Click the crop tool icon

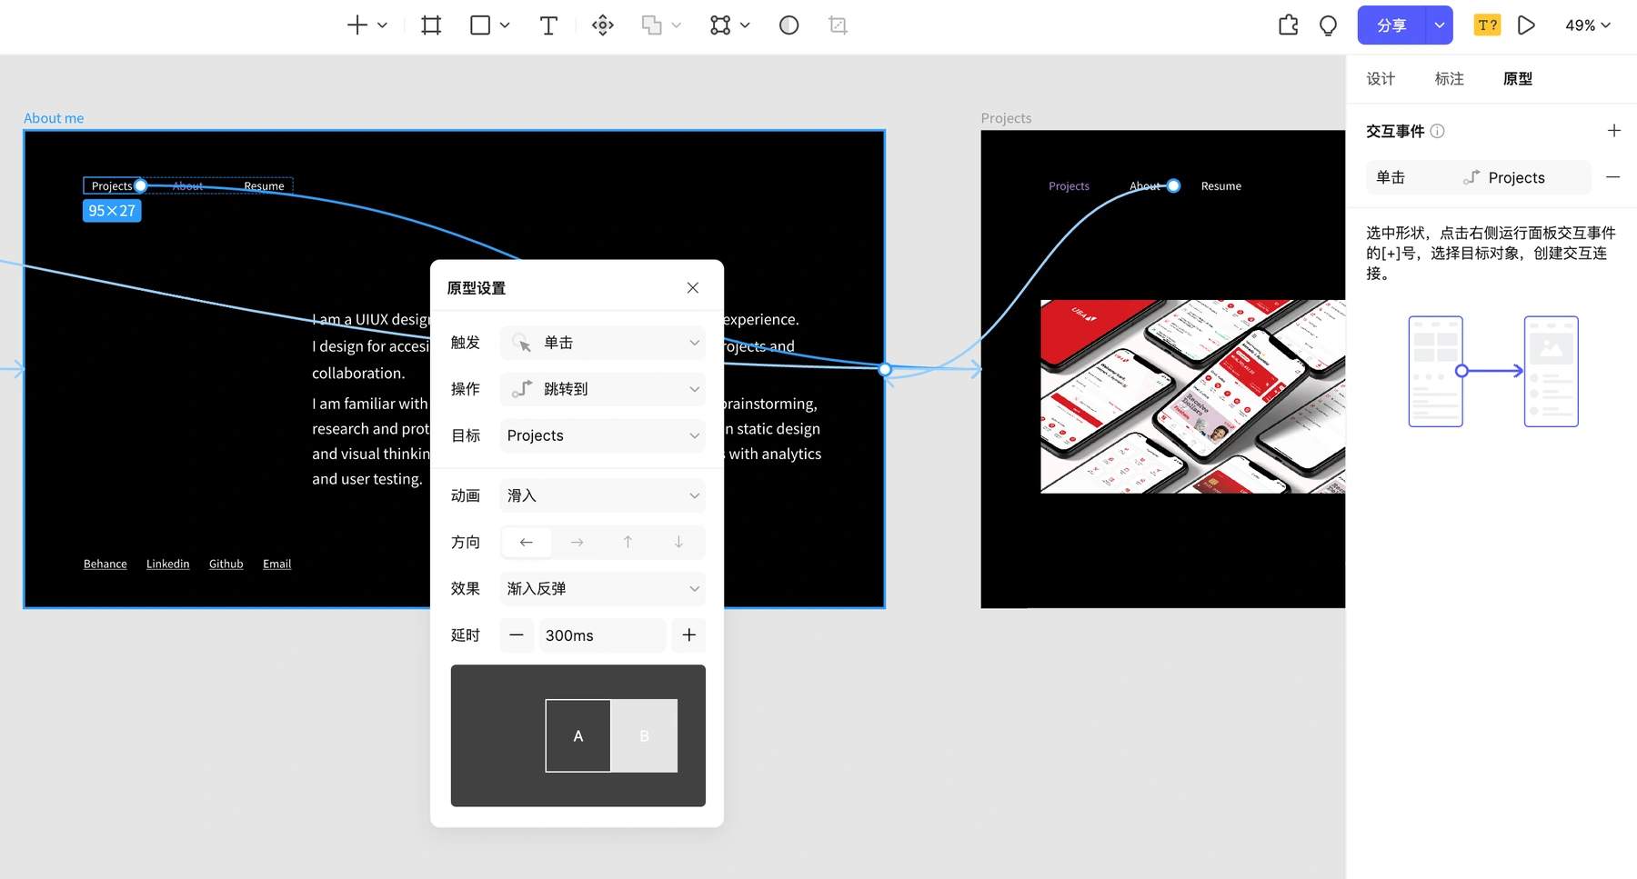click(x=839, y=25)
